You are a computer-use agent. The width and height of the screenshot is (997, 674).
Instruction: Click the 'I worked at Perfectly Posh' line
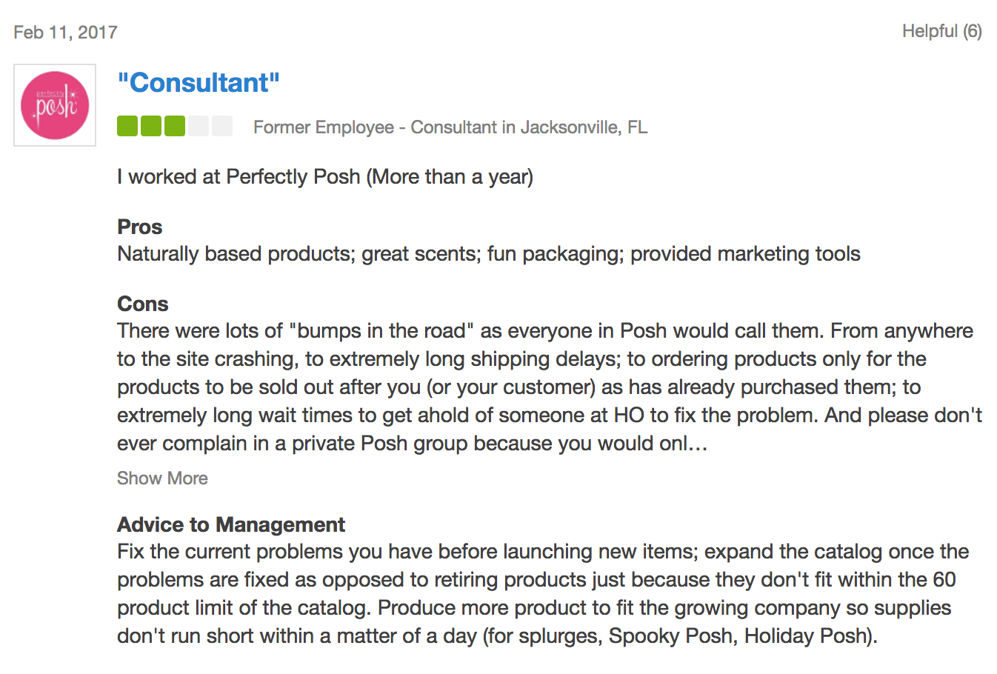click(325, 177)
